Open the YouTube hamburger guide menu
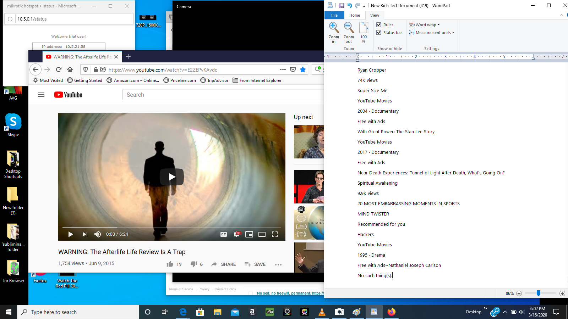The height and width of the screenshot is (319, 568). 41,95
